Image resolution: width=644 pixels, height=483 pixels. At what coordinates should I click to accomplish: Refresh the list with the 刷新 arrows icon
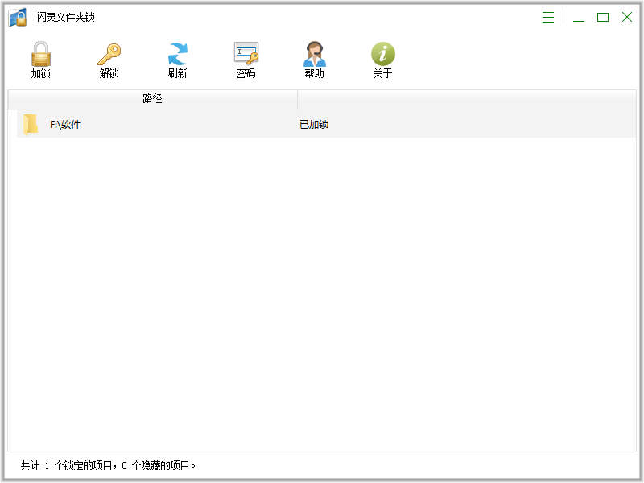click(x=177, y=55)
